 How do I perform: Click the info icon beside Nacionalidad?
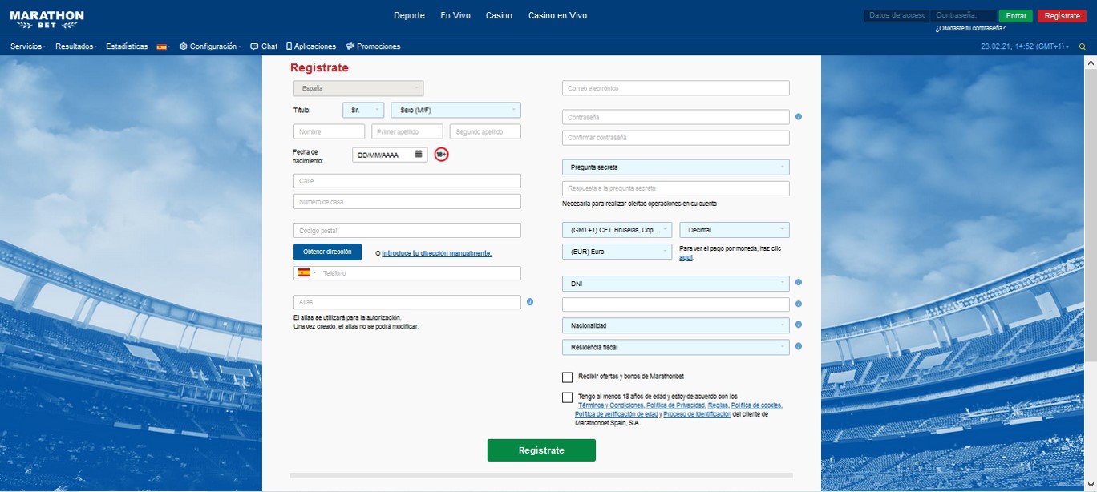click(x=799, y=325)
